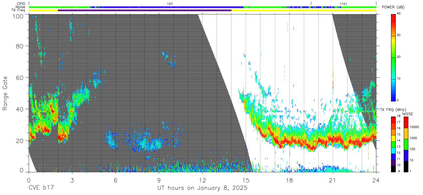This screenshot has width=423, height=195.
Task: Click the 24 hour tick on time axis
Action: click(x=376, y=180)
